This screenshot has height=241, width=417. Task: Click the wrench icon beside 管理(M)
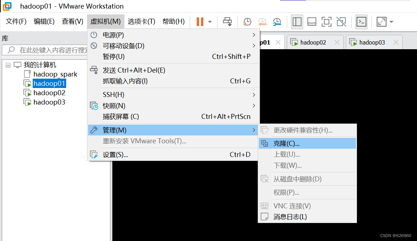[x=93, y=130]
